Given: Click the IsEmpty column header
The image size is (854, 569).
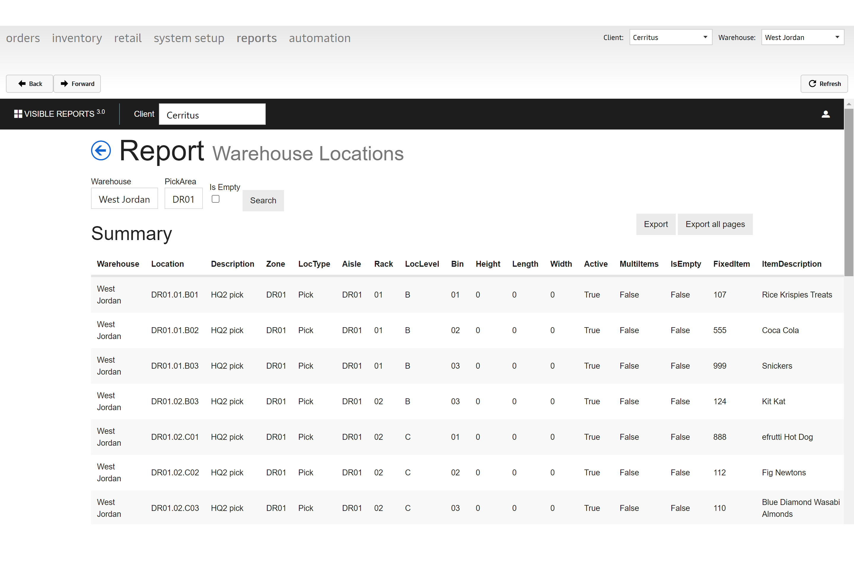Looking at the screenshot, I should click(686, 264).
